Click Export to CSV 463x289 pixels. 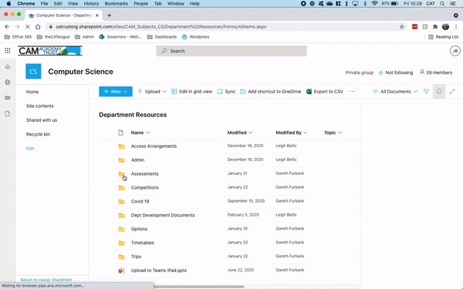coord(325,92)
